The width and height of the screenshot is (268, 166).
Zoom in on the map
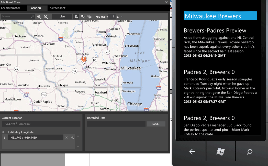(x=39, y=17)
